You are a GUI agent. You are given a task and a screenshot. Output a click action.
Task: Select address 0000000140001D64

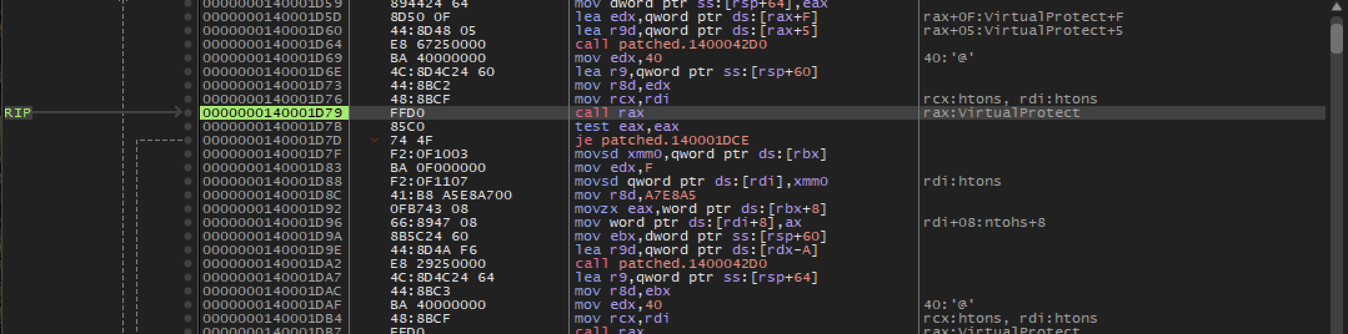point(272,44)
